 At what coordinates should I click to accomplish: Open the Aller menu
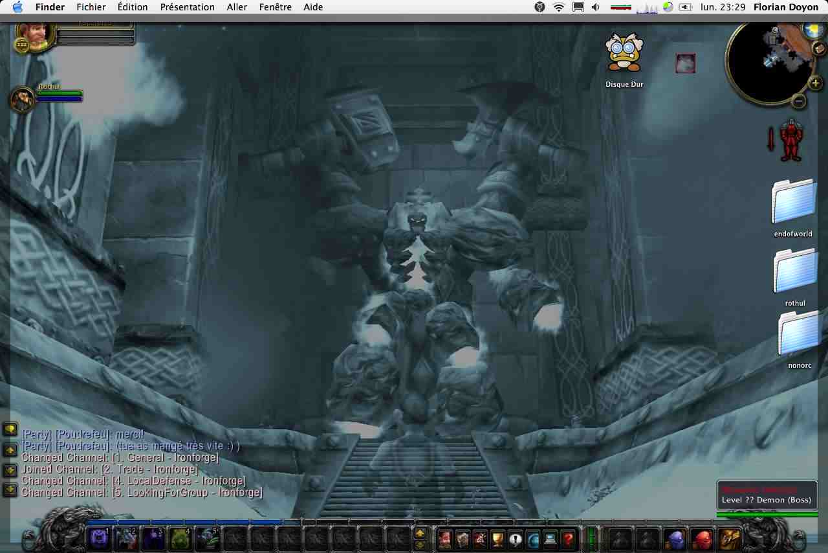(x=237, y=7)
